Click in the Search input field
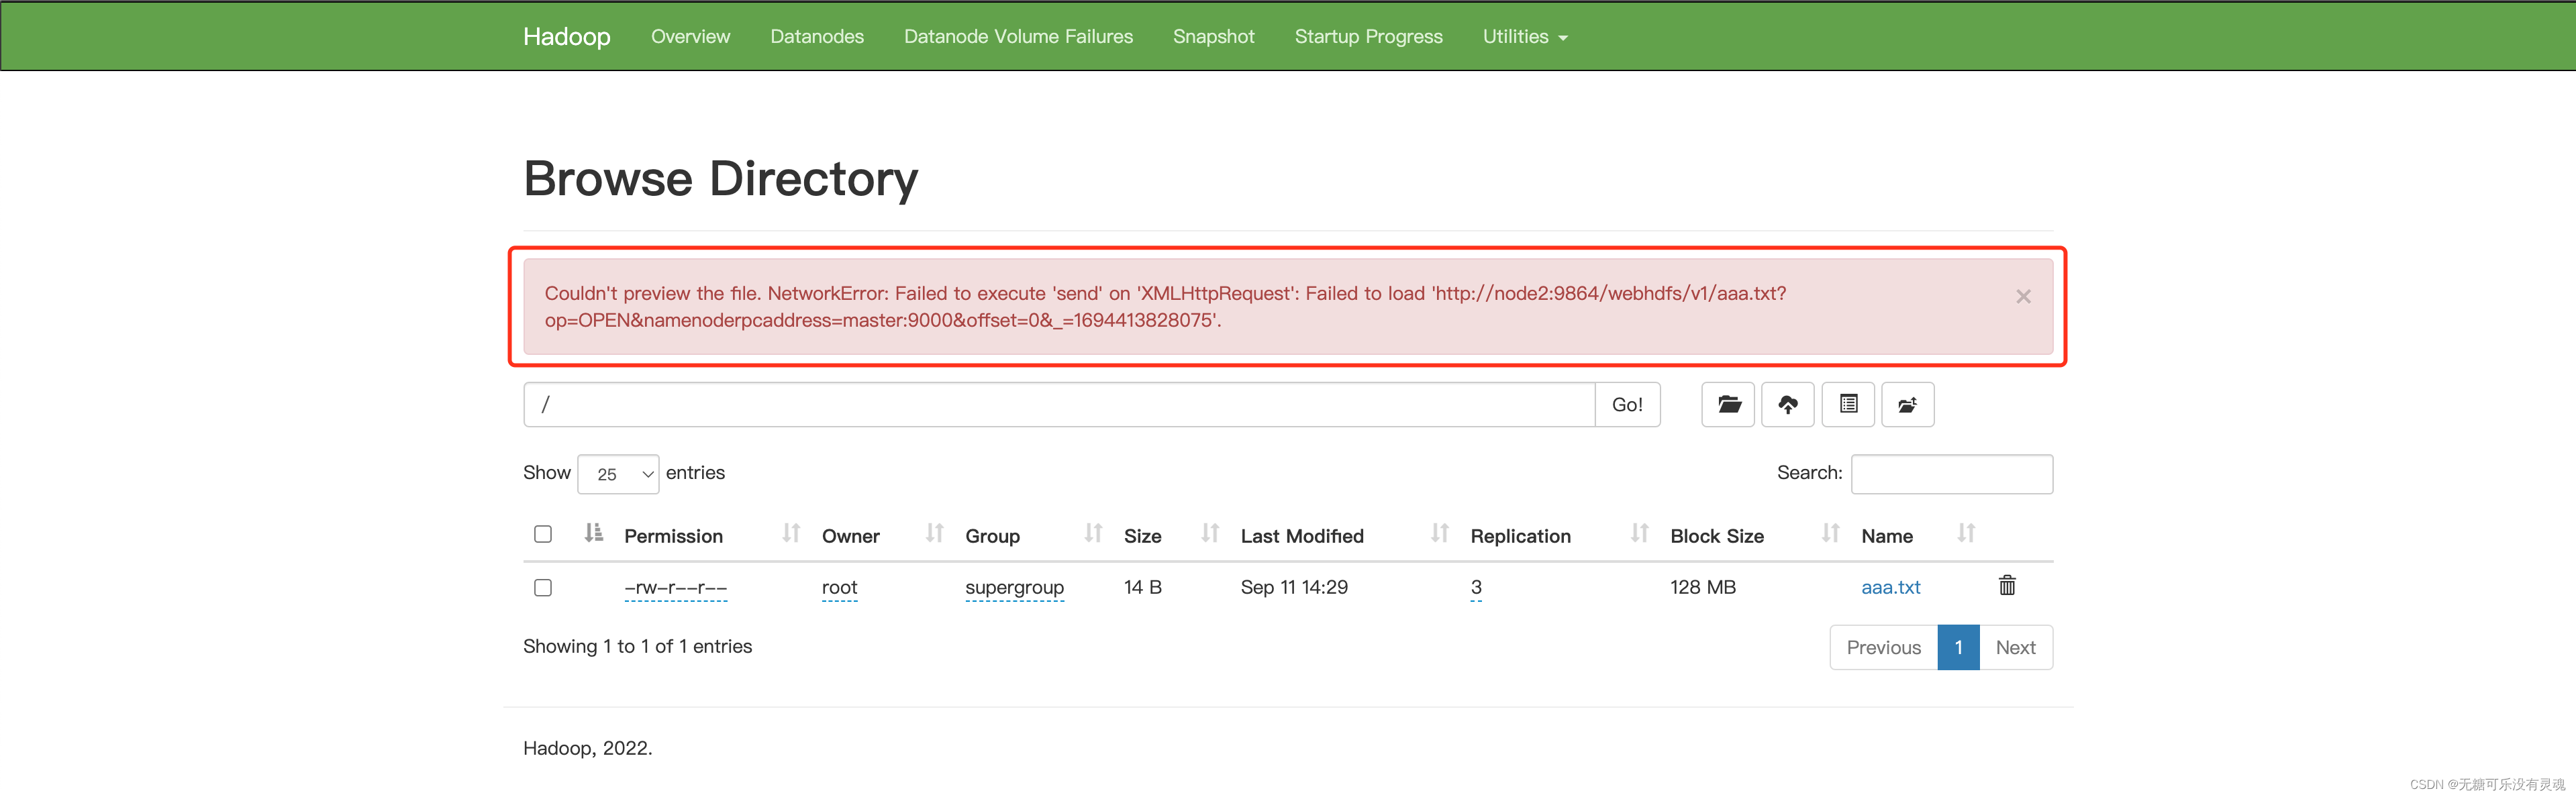2576x797 pixels. (x=1951, y=474)
